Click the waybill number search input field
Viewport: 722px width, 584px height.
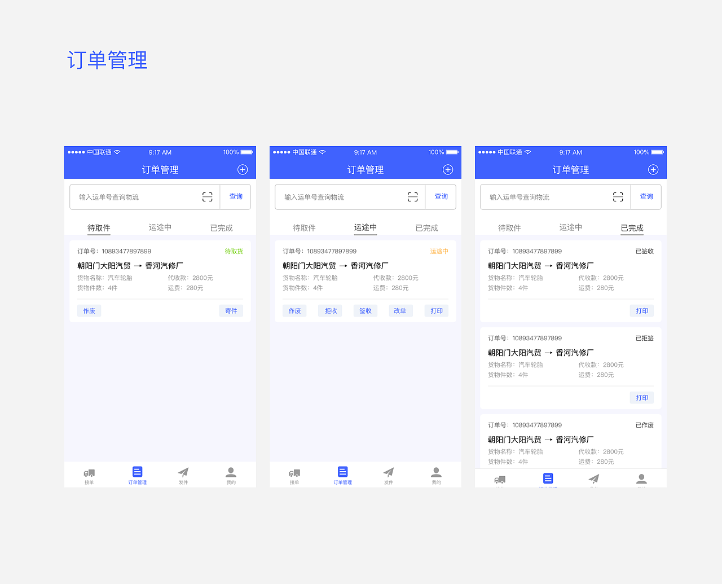[130, 196]
